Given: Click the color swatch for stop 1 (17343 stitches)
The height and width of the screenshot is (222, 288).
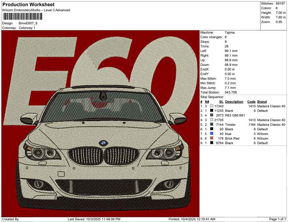Looking at the screenshot, I should click(211, 106).
